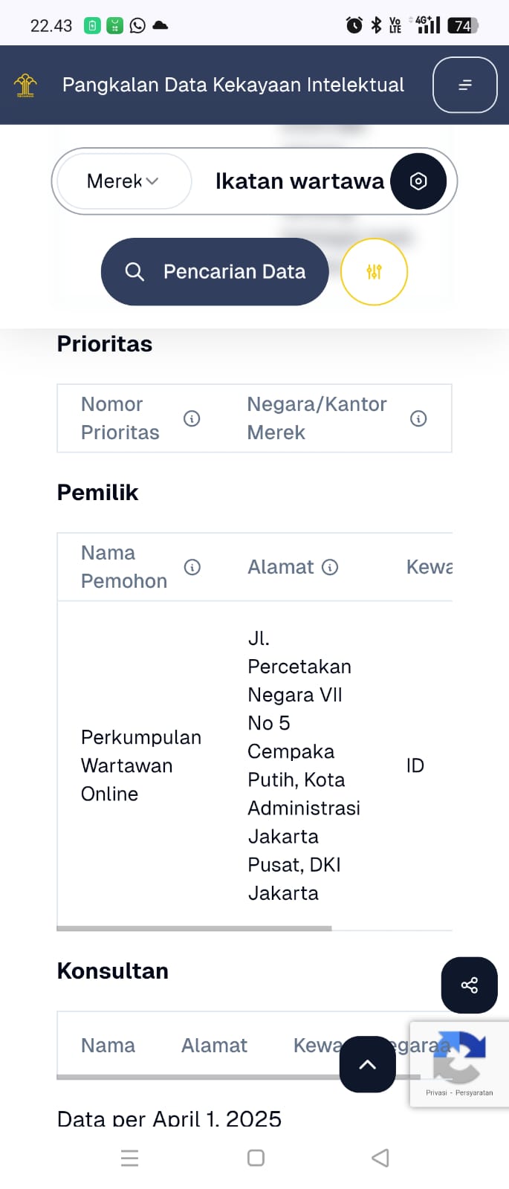Show info for Alamat column
This screenshot has height=1189, width=509.
click(x=331, y=568)
